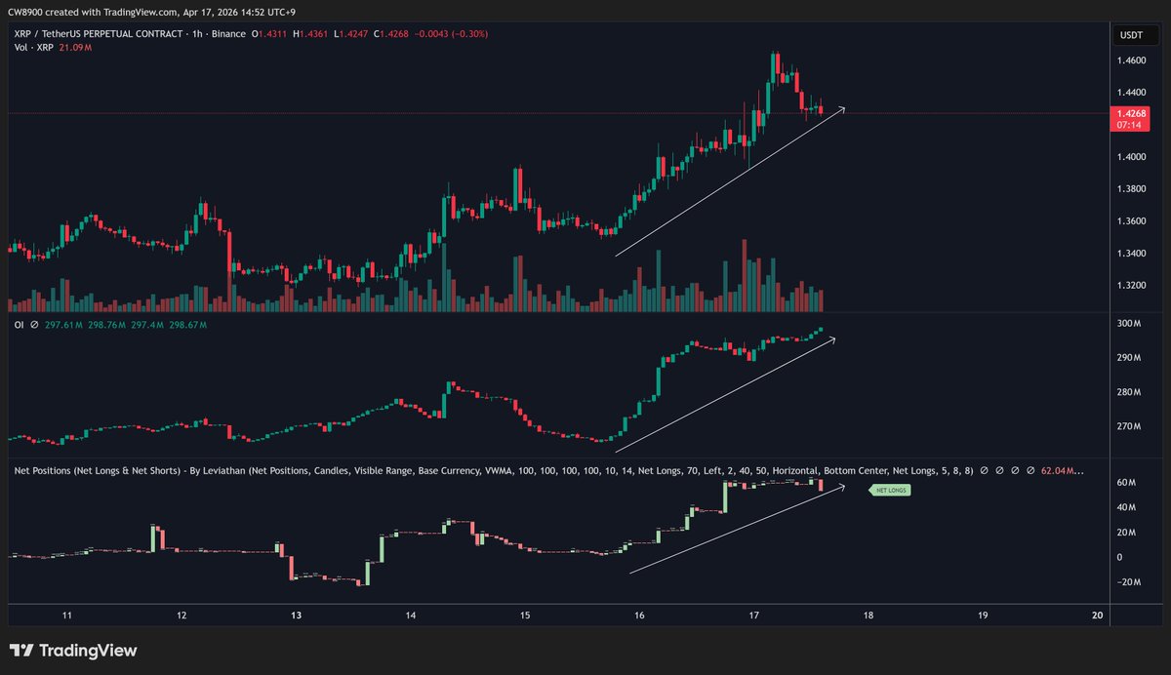Select the Net Positions indicator title
The width and height of the screenshot is (1171, 675).
tap(98, 471)
